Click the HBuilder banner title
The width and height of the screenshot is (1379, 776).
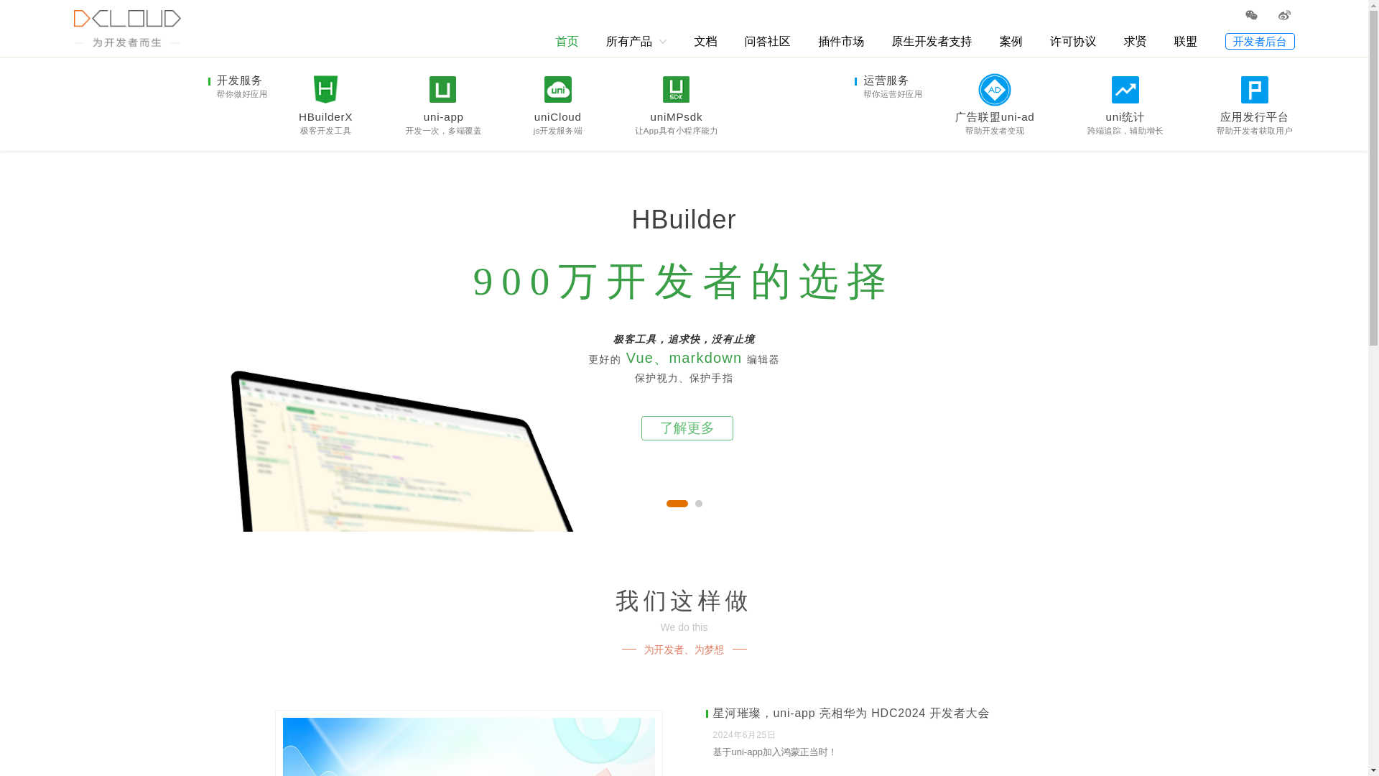[684, 220]
